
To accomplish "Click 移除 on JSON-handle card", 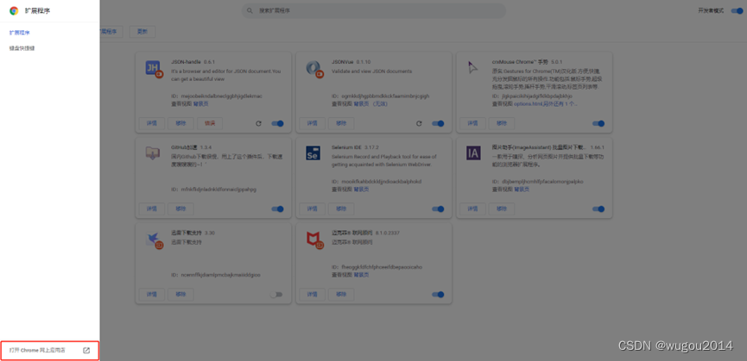I will [180, 123].
